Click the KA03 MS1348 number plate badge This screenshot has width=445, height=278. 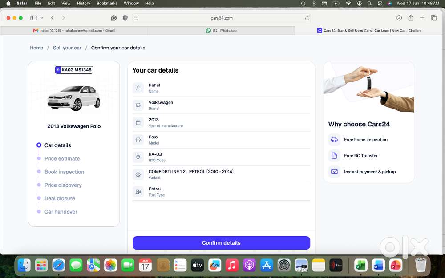pos(74,70)
